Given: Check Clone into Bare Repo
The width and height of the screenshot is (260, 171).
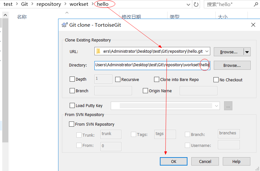Looking at the screenshot, I should (157, 79).
